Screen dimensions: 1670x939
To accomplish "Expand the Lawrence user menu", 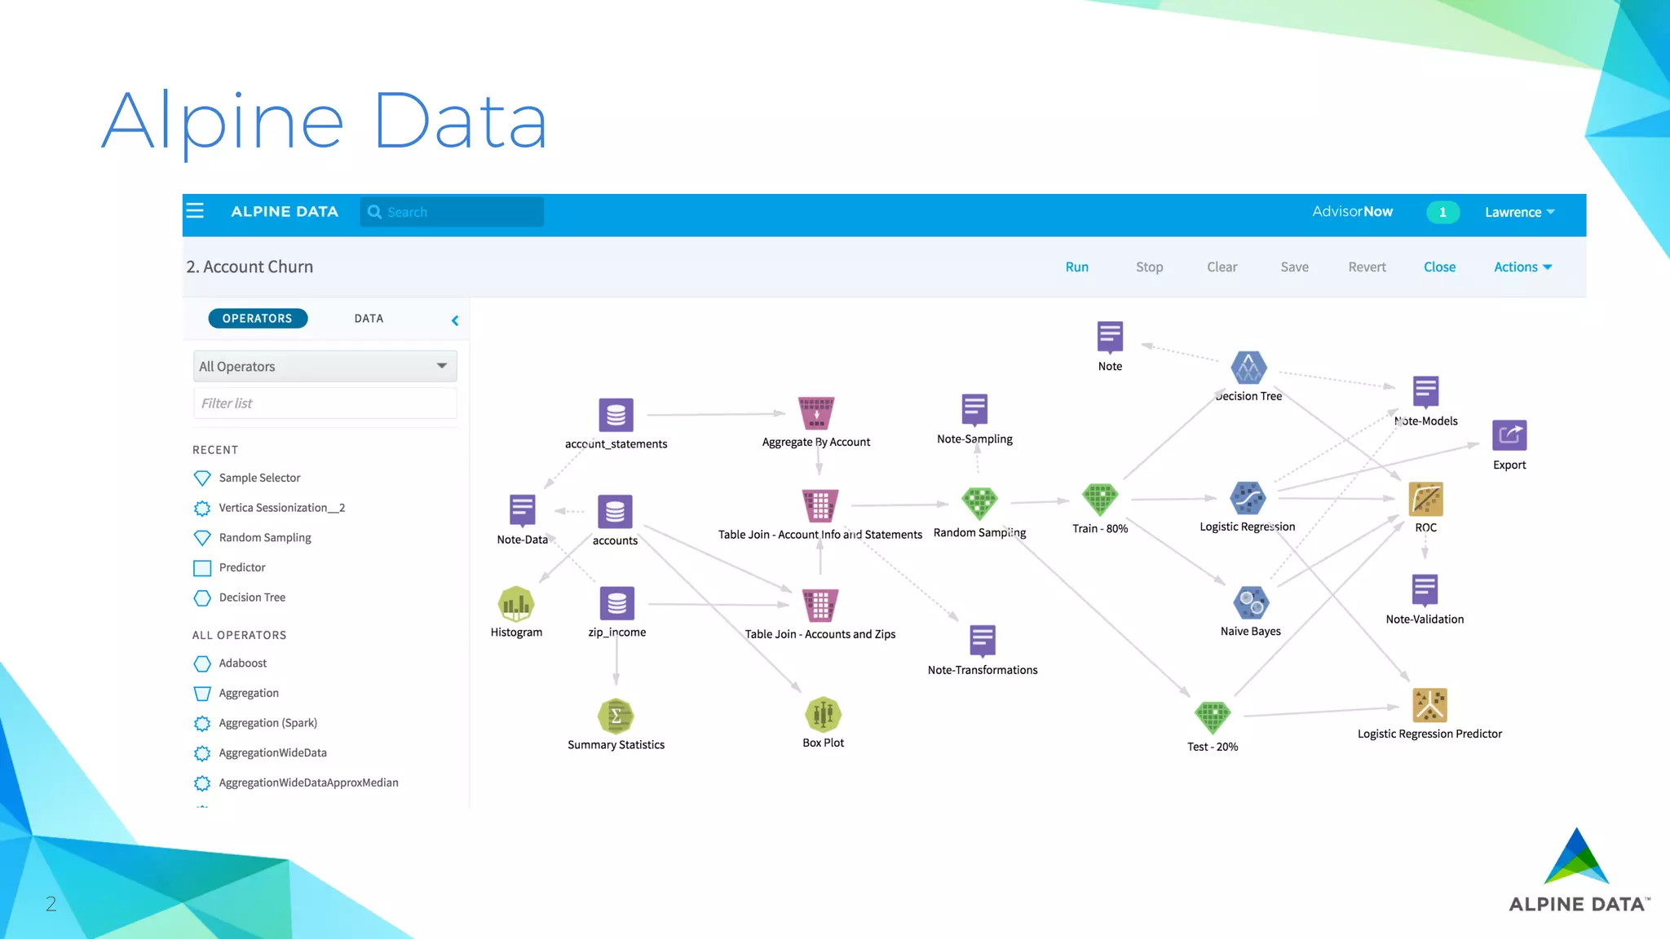I will click(x=1519, y=212).
